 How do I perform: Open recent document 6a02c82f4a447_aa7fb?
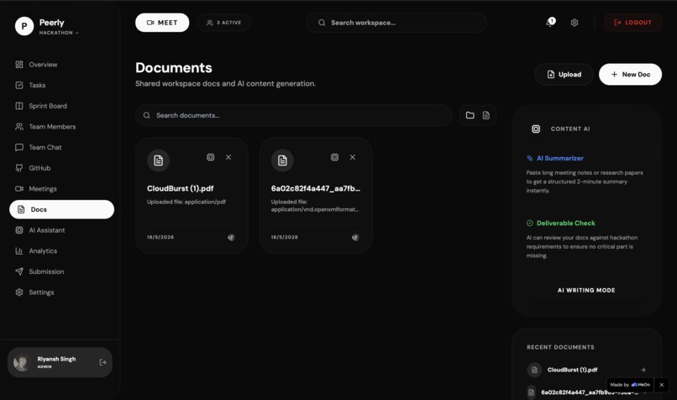click(x=590, y=392)
